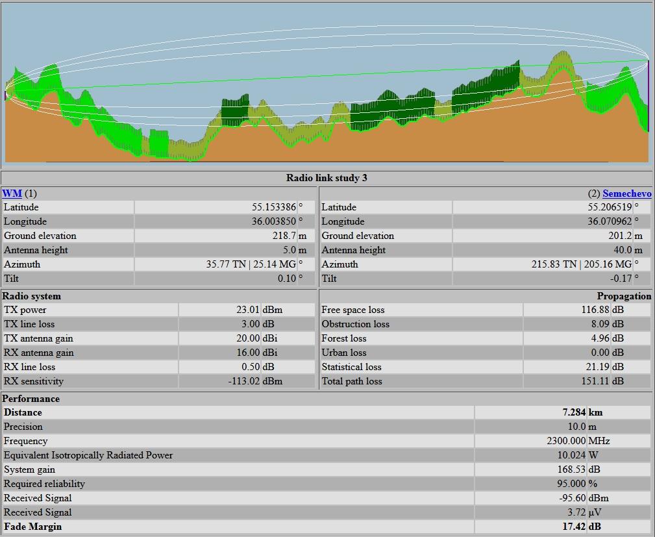Click the terrain profile chart

[327, 84]
